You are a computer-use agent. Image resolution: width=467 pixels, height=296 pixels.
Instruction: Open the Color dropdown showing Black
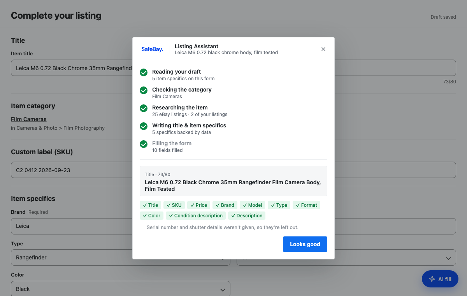click(121, 289)
